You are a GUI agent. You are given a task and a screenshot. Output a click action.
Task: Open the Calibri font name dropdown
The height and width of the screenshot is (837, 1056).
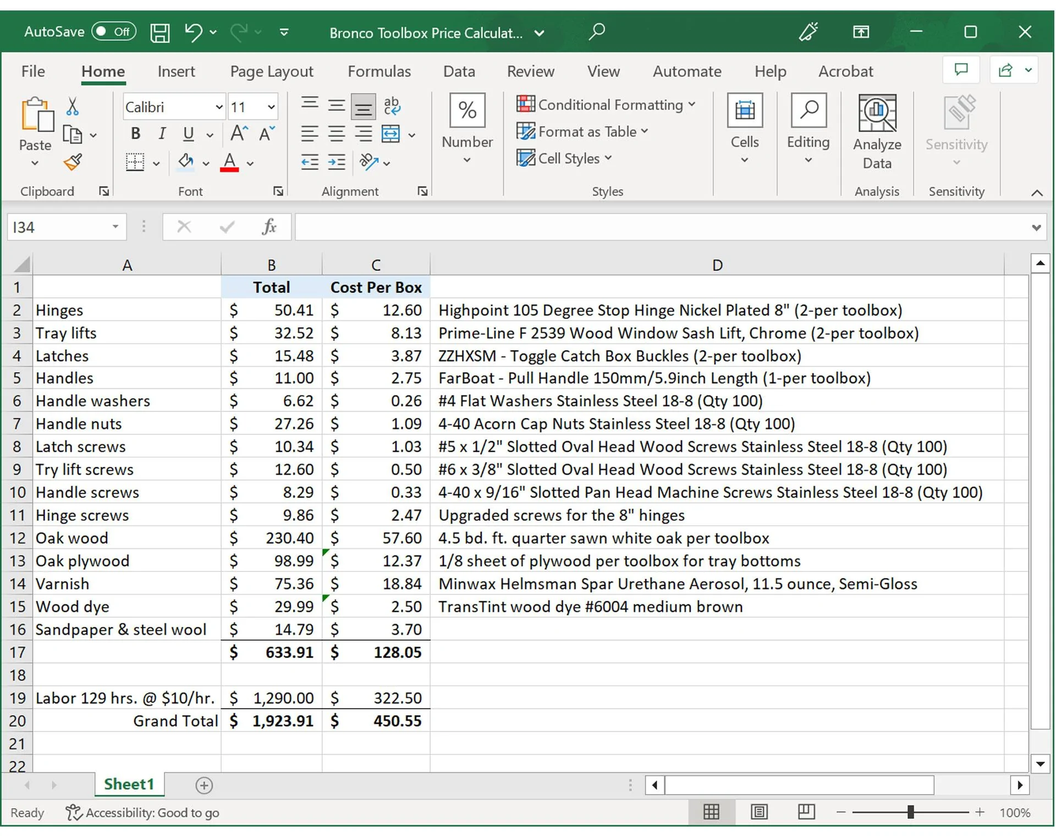219,107
